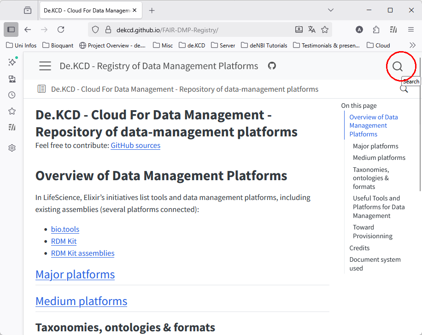Jump to Credits in page contents
The image size is (422, 335).
pos(359,248)
